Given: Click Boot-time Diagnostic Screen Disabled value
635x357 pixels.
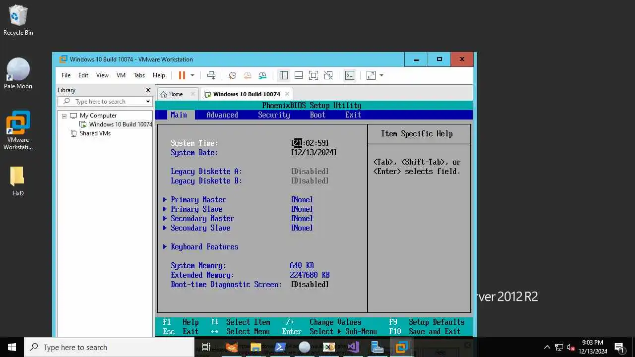Looking at the screenshot, I should [x=310, y=284].
